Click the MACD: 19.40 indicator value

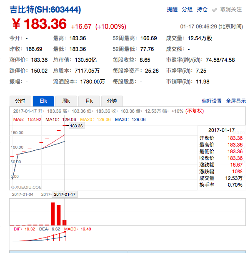77,229
